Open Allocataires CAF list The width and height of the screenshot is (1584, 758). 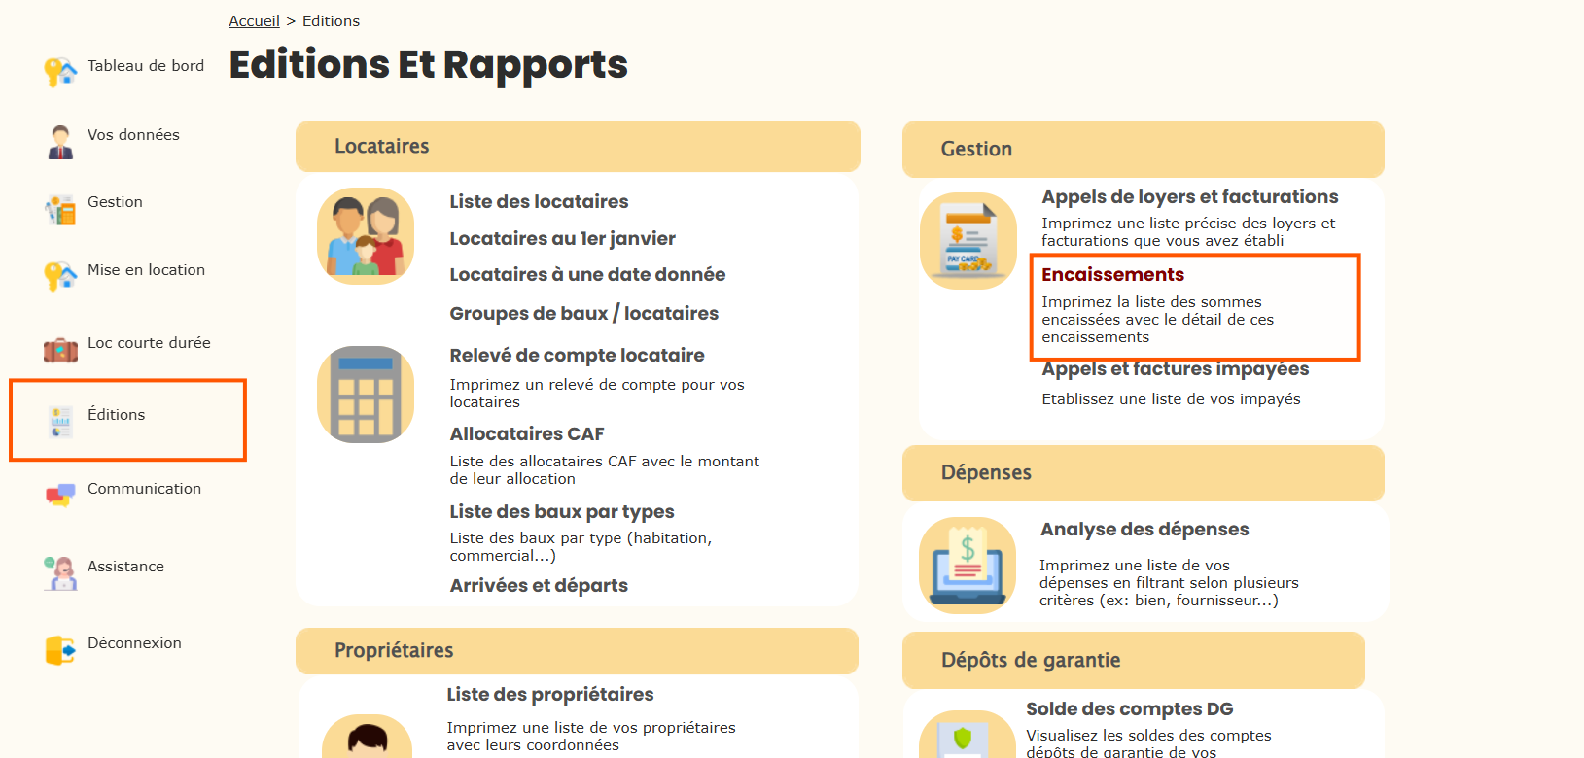(x=526, y=434)
